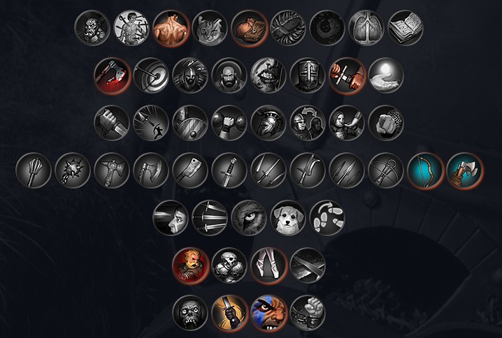Select the muscular back perk icon

[x=171, y=28]
